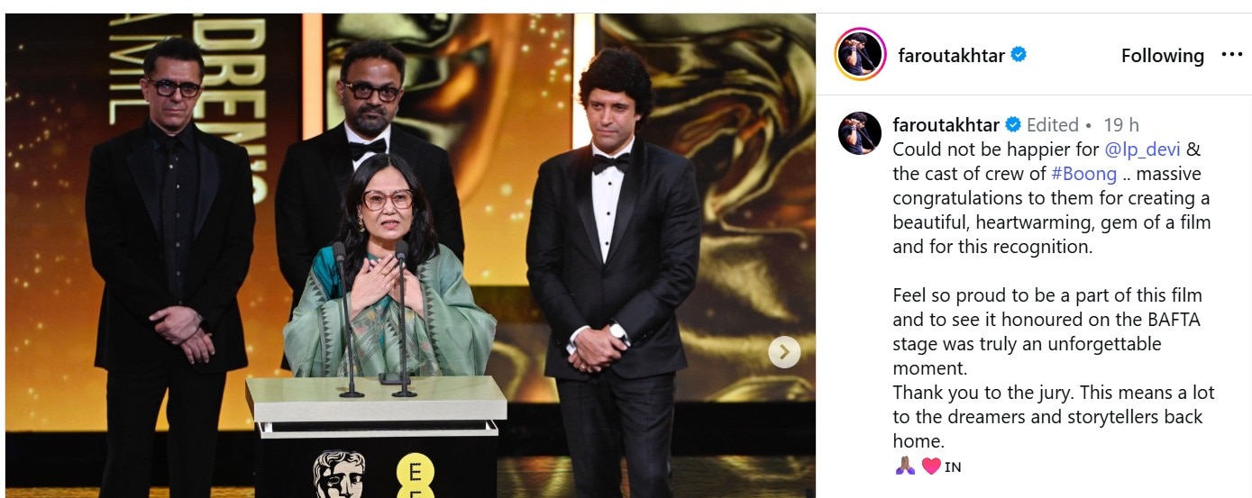Click the verified badge beside the caption username

[1013, 124]
